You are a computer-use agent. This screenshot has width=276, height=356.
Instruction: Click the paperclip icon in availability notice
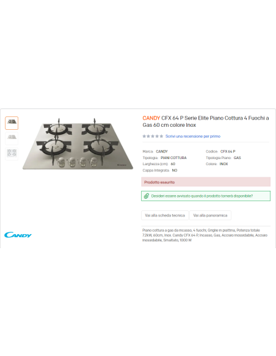(147, 196)
